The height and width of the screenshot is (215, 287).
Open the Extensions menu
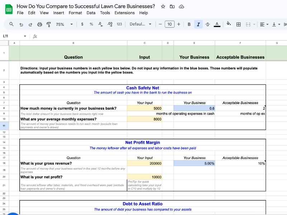pyautogui.click(x=124, y=13)
